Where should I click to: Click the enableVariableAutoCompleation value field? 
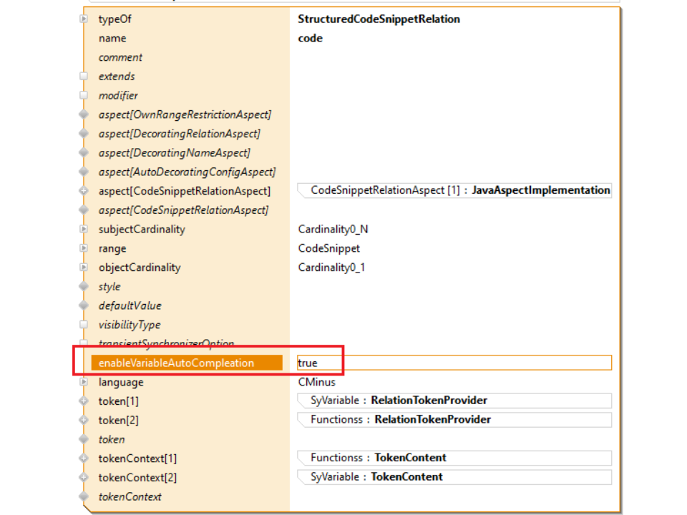click(x=454, y=363)
